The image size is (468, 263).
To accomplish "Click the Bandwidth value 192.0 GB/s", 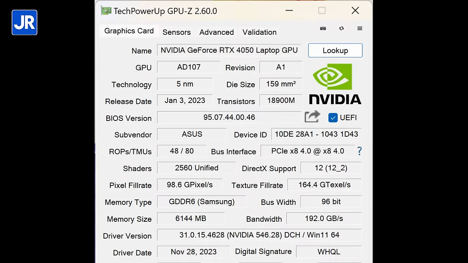I will (x=324, y=218).
